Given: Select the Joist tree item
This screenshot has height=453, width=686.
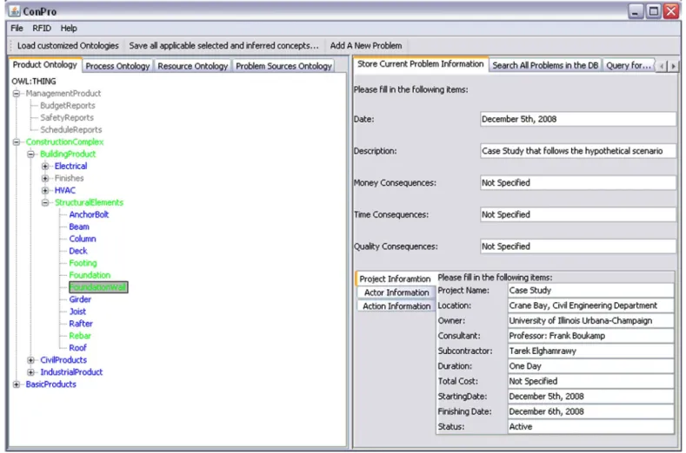Looking at the screenshot, I should point(77,312).
